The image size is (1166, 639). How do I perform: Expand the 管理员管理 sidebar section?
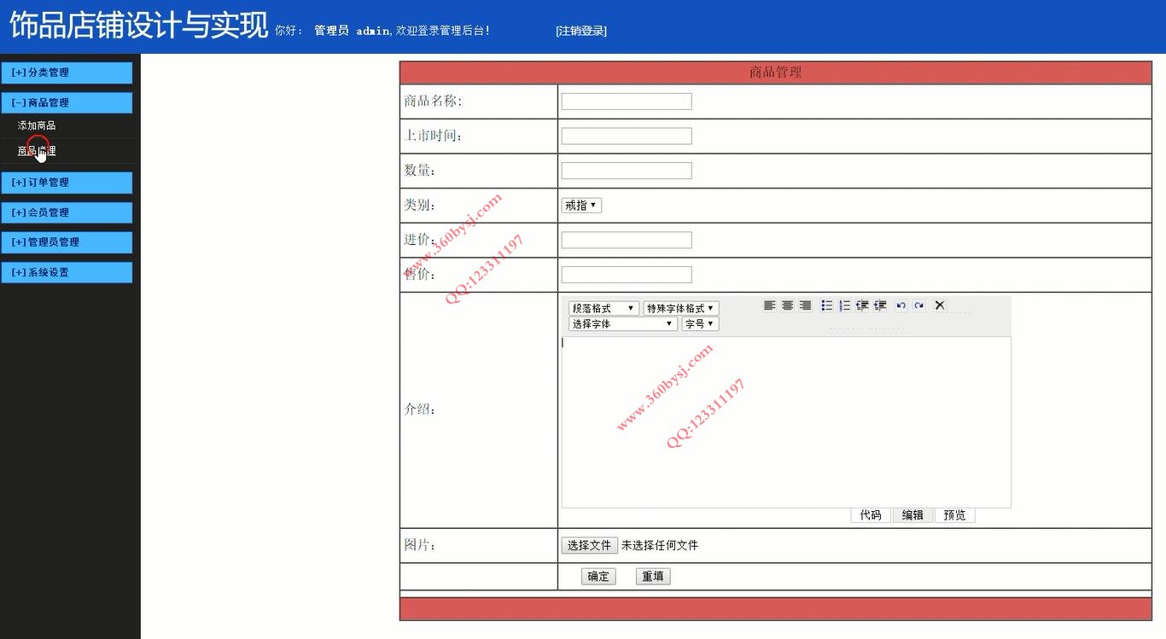[67, 242]
